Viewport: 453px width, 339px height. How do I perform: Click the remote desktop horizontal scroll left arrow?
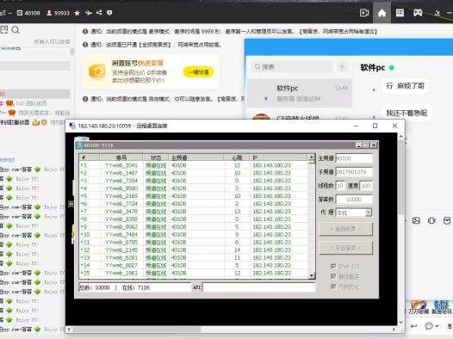point(69,330)
